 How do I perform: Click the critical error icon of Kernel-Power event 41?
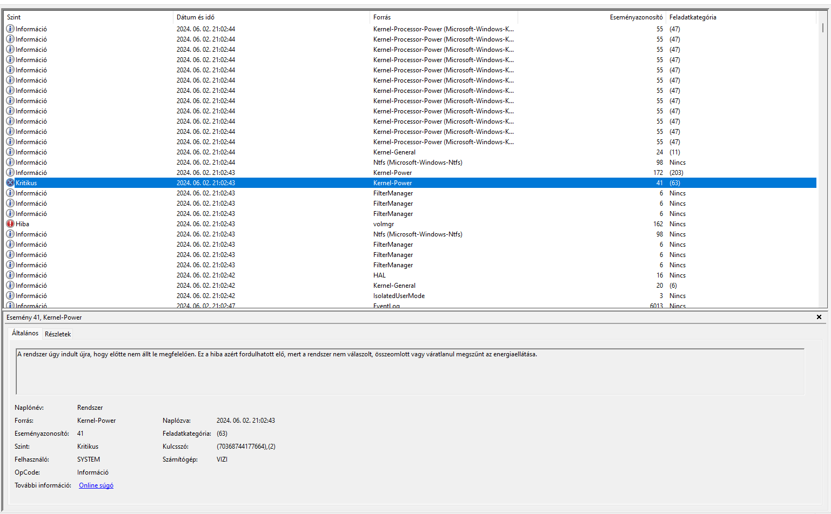10,183
